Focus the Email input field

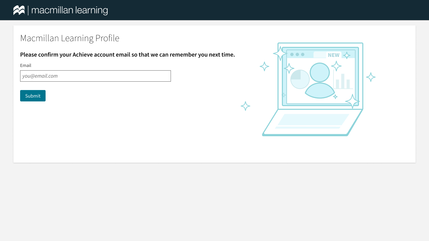(x=96, y=76)
